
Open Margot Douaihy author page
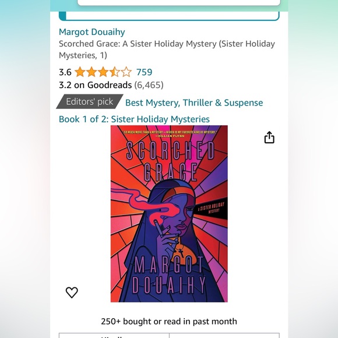coord(92,32)
